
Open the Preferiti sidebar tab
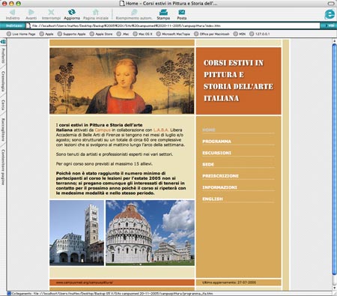click(3, 55)
